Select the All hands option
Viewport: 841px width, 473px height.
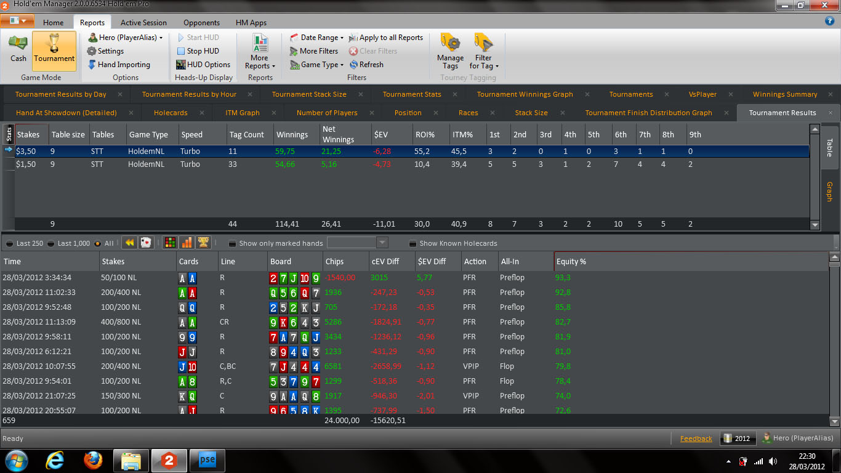103,243
